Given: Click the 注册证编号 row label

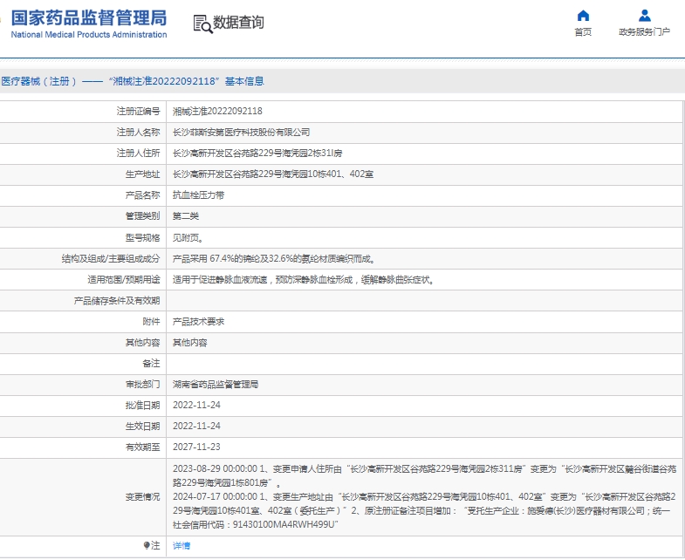Looking at the screenshot, I should tap(138, 111).
